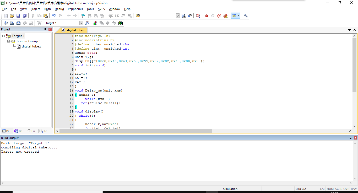This screenshot has height=193, width=358.
Task: Navigate forwards with the right arrow icon
Action: coord(75,16)
